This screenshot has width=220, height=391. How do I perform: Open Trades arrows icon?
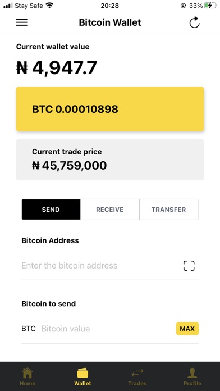point(137,373)
